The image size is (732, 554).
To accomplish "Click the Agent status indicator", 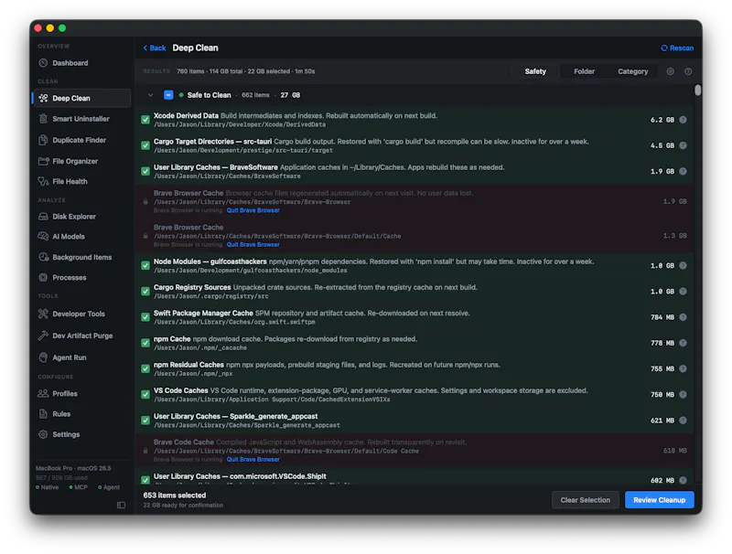I will 108,487.
